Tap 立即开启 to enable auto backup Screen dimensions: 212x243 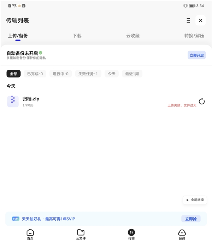(x=197, y=55)
